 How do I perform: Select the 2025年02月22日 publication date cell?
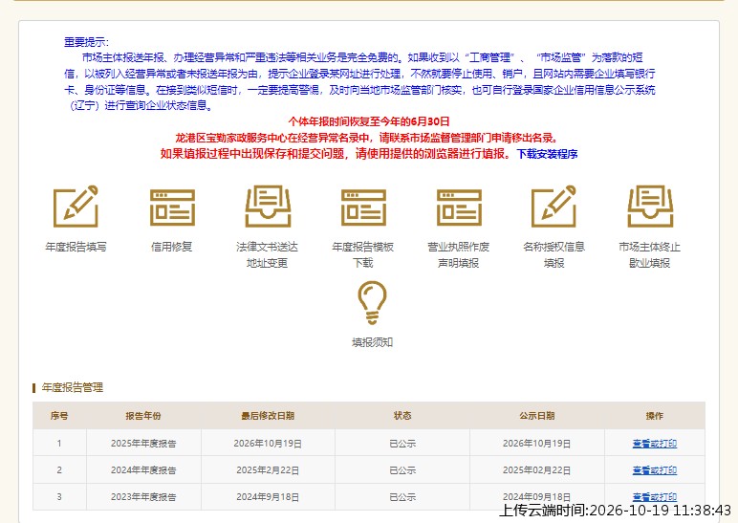coord(537,470)
